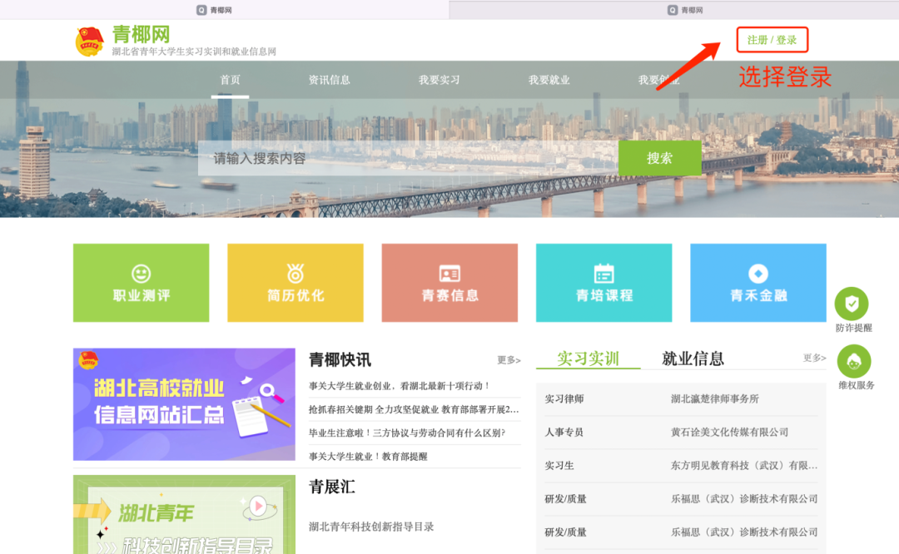
Task: Expand 更多> beside 就业信息 tab
Action: 814,359
